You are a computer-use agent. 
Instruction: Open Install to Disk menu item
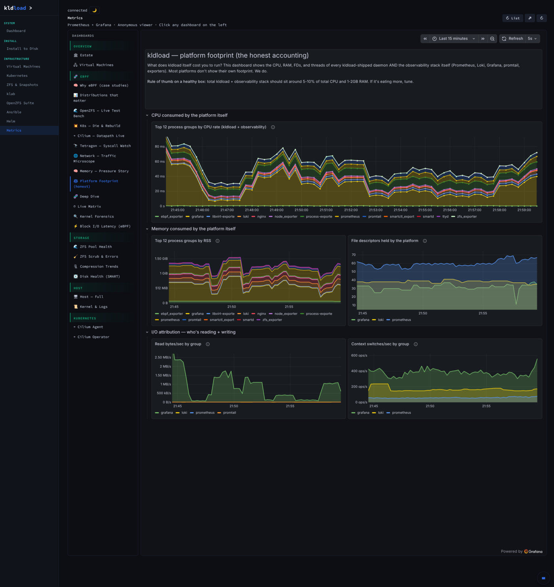29,49
